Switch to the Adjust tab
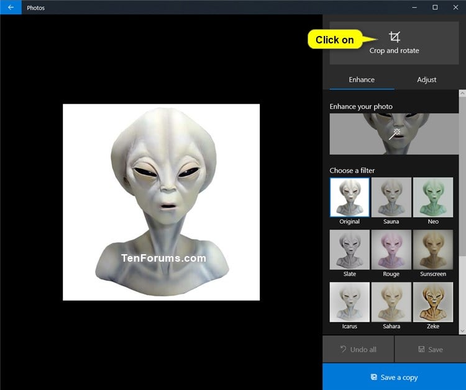Viewport: 466px width, 390px height. pos(426,80)
